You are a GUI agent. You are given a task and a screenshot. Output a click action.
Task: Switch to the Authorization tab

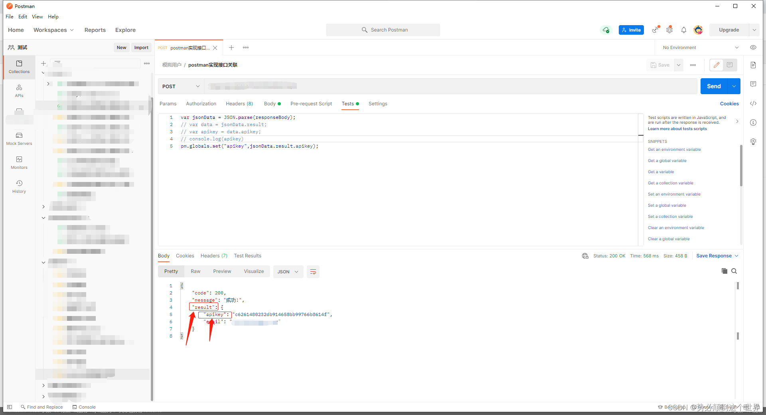(x=201, y=104)
